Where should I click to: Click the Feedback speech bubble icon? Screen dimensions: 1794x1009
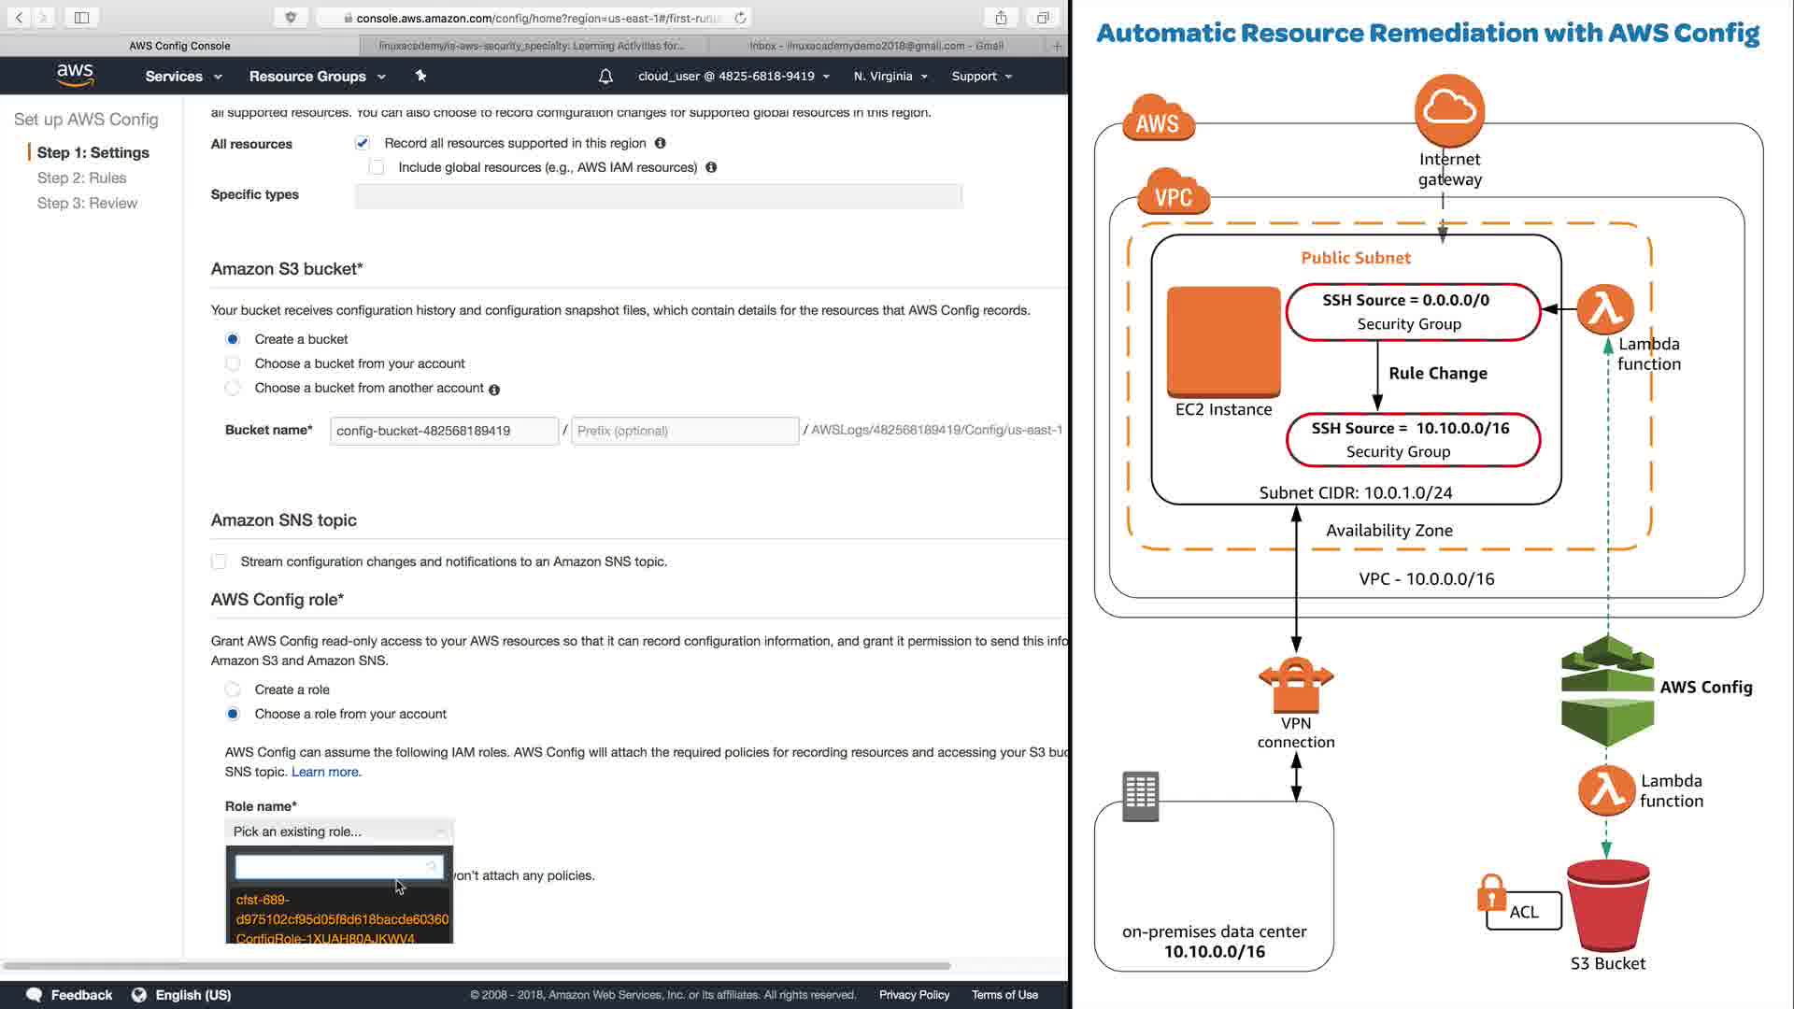click(x=35, y=995)
